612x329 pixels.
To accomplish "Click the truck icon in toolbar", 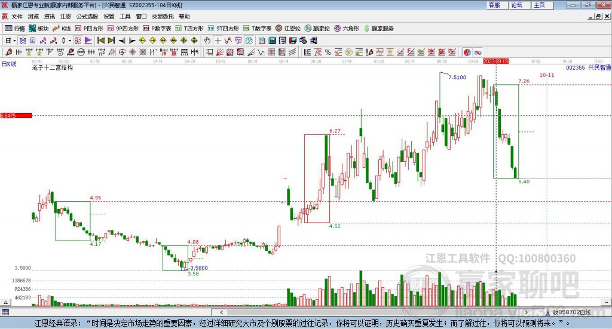I will tap(314, 41).
